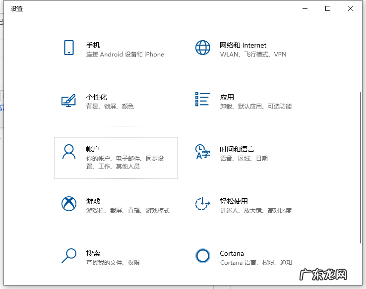Open the 应用 settings title
The image size is (366, 289).
point(227,97)
